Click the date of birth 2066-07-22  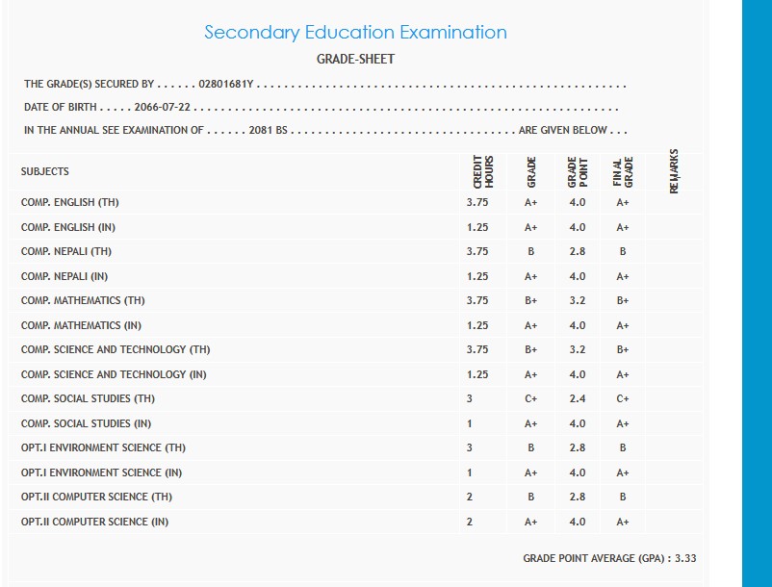point(163,108)
